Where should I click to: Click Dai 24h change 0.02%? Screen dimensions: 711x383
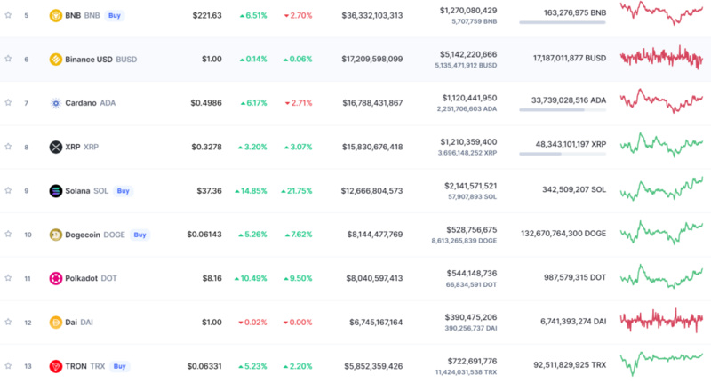click(x=252, y=323)
